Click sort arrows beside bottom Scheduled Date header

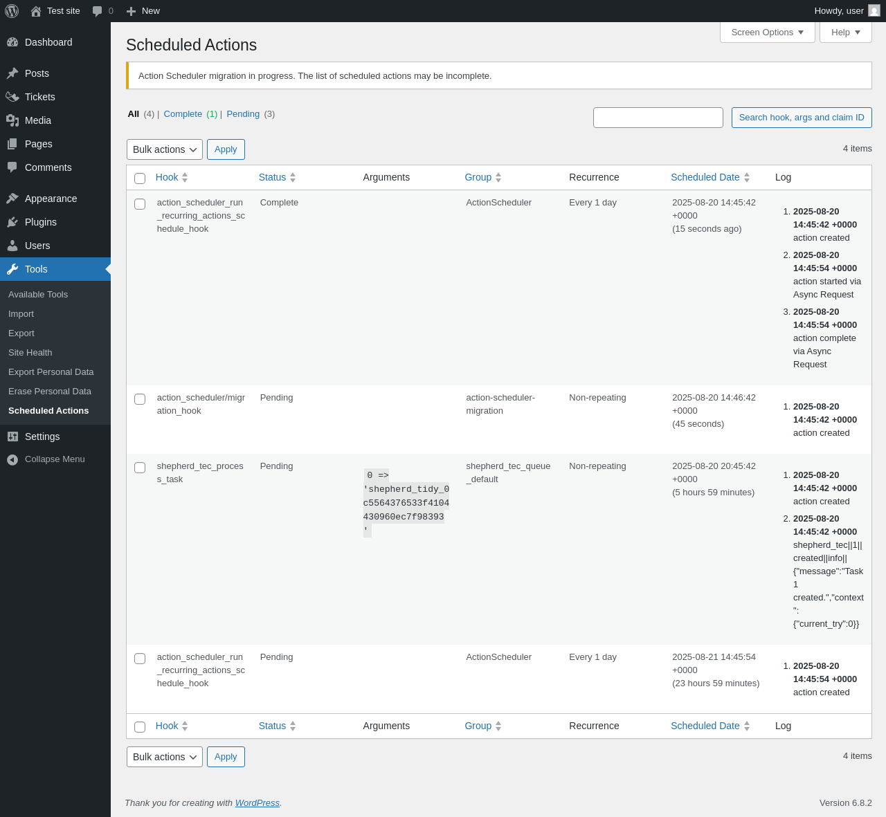point(747,726)
